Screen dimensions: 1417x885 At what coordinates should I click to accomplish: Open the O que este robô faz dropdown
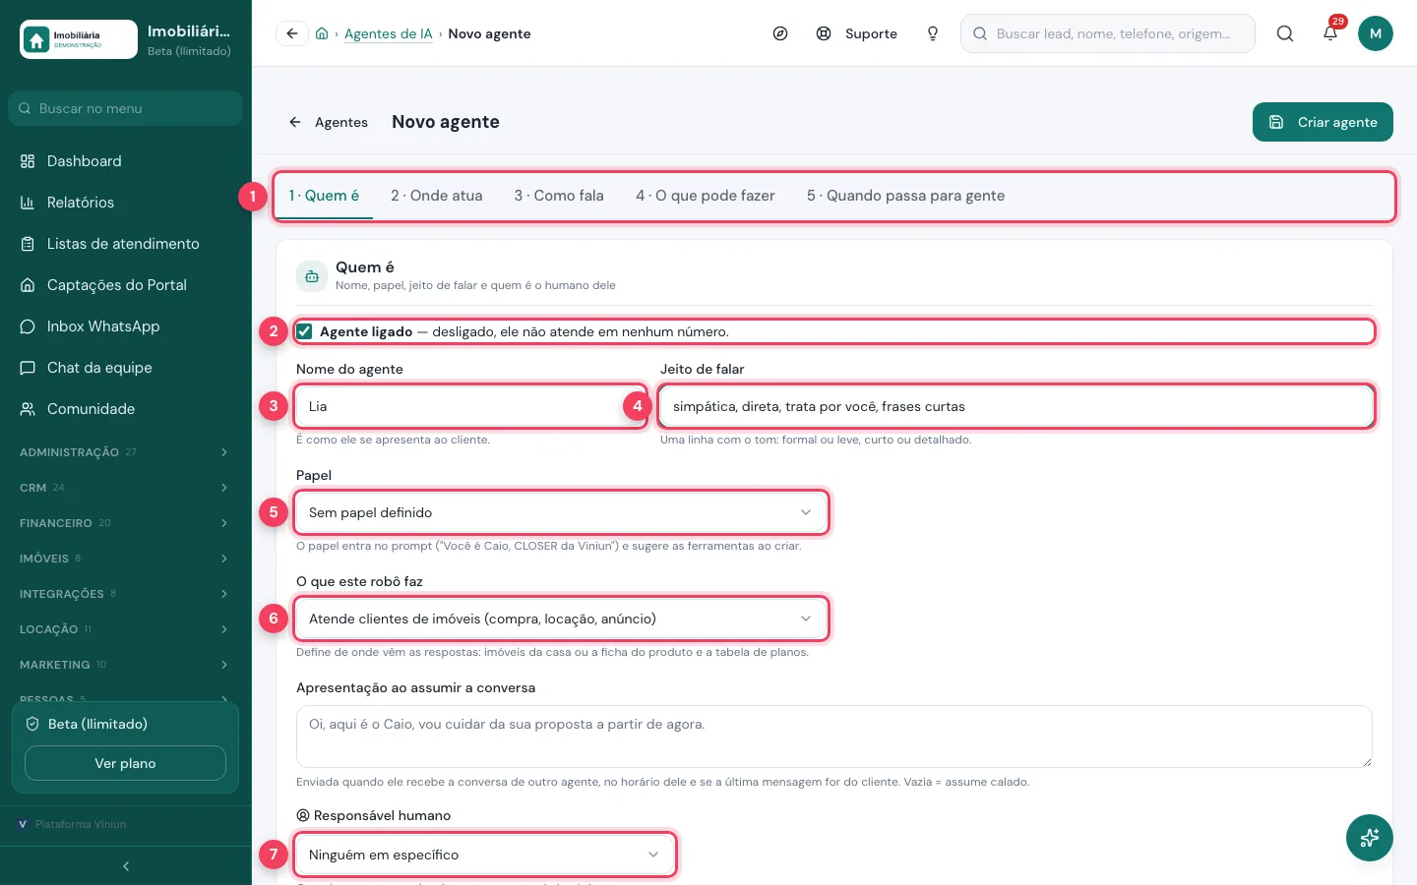[x=562, y=619]
